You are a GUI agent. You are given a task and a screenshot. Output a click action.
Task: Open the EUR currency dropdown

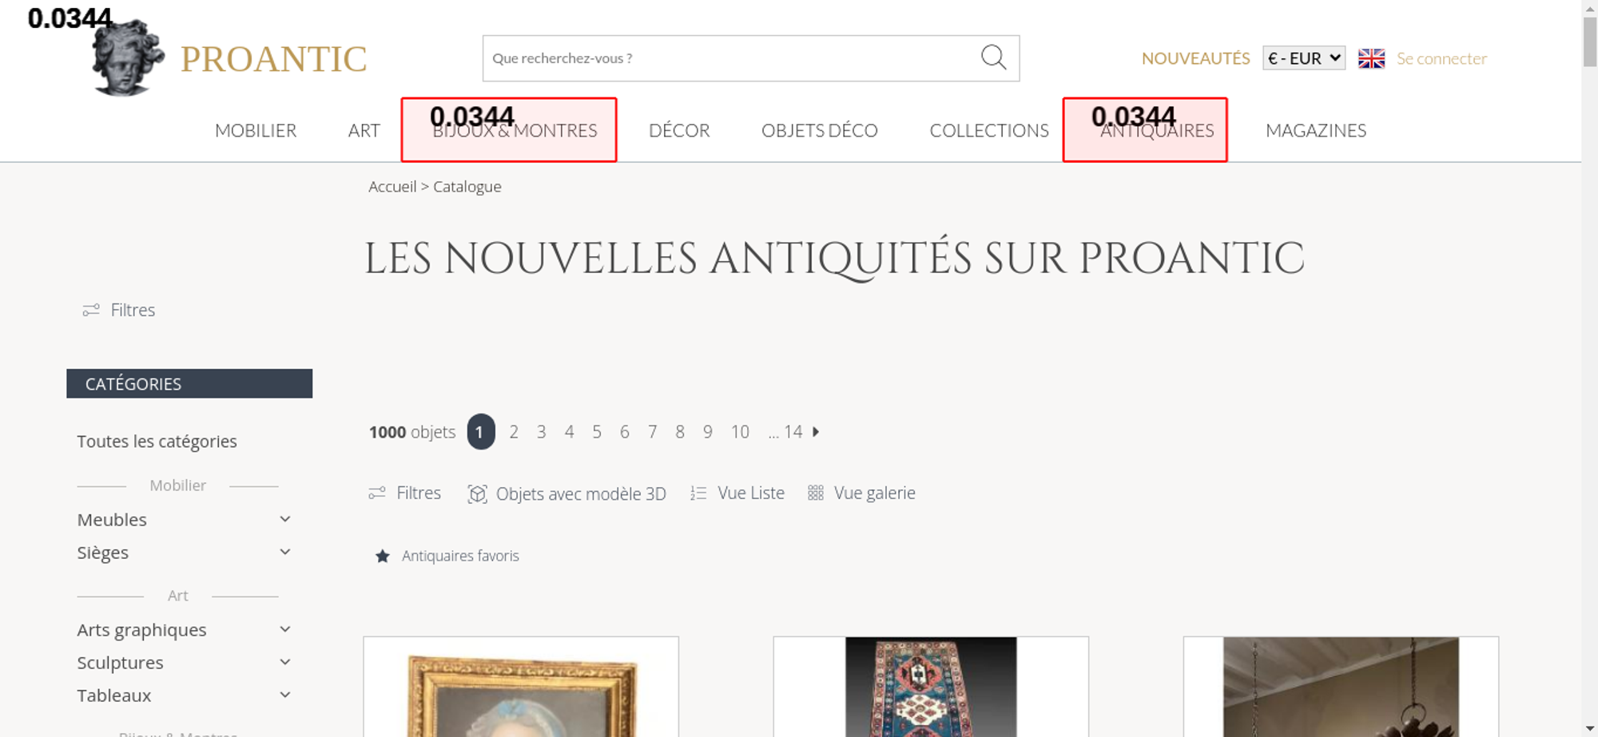[x=1304, y=58]
